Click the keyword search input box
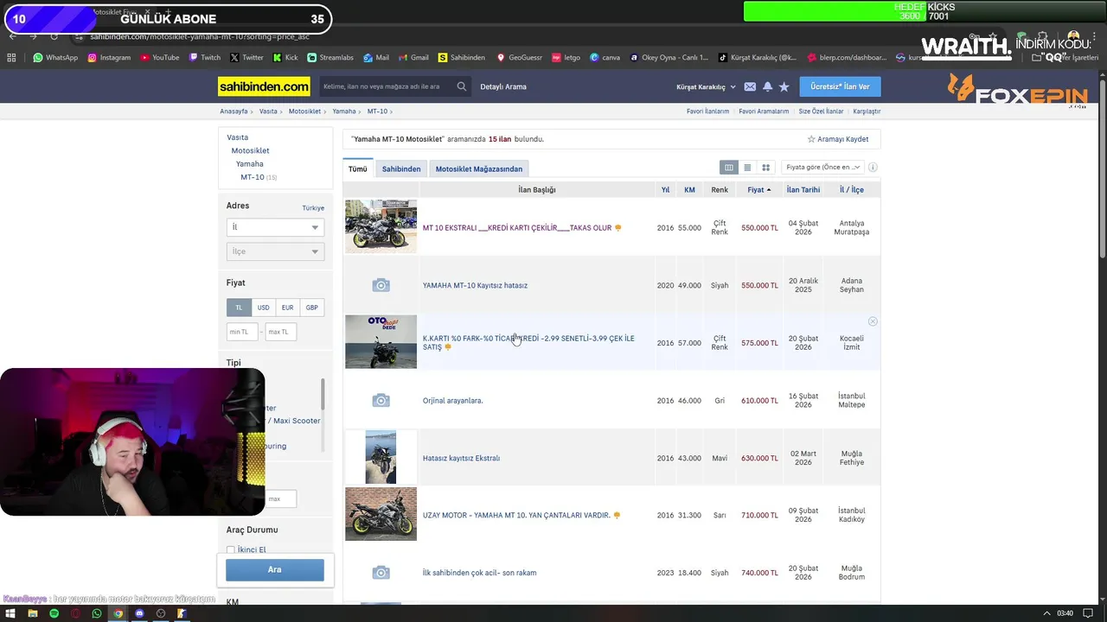Screen dimensions: 1107x622 pos(387,86)
